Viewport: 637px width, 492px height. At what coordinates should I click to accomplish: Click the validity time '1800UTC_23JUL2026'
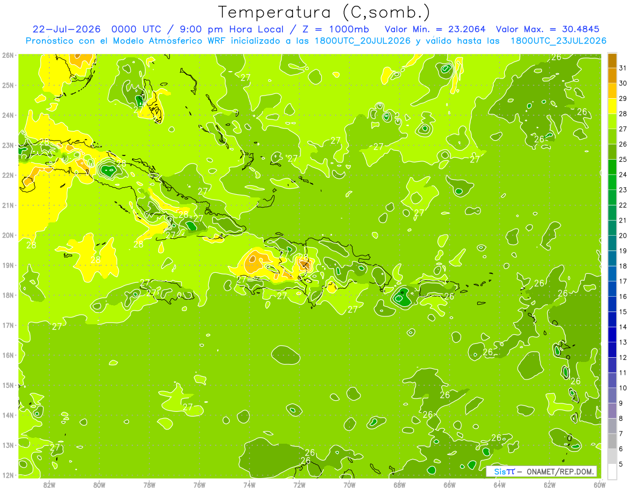[x=558, y=41]
